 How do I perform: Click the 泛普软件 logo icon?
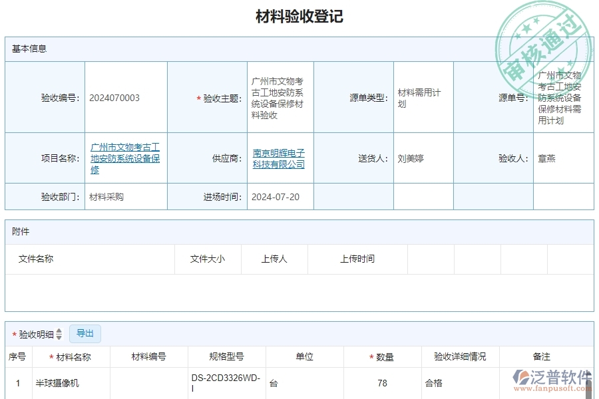click(x=520, y=376)
